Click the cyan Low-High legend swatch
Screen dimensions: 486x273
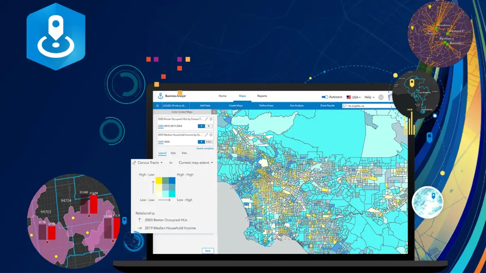(172, 194)
